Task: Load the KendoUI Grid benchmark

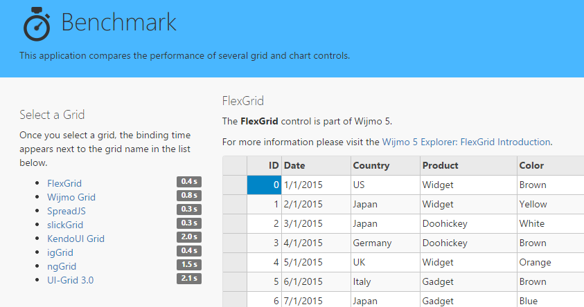Action: (76, 239)
